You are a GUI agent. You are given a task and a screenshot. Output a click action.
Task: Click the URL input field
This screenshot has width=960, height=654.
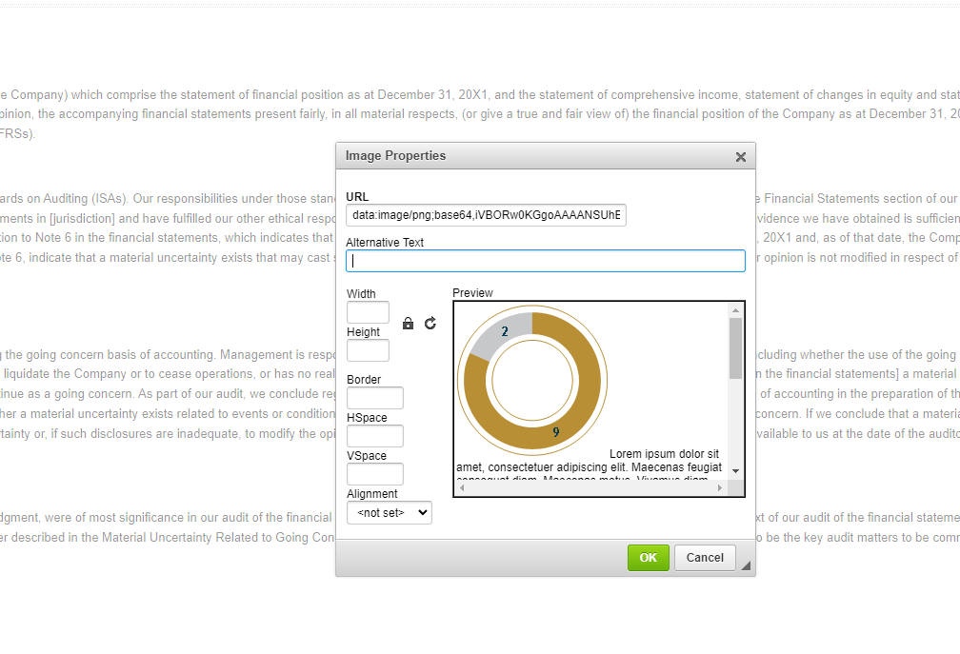click(486, 215)
